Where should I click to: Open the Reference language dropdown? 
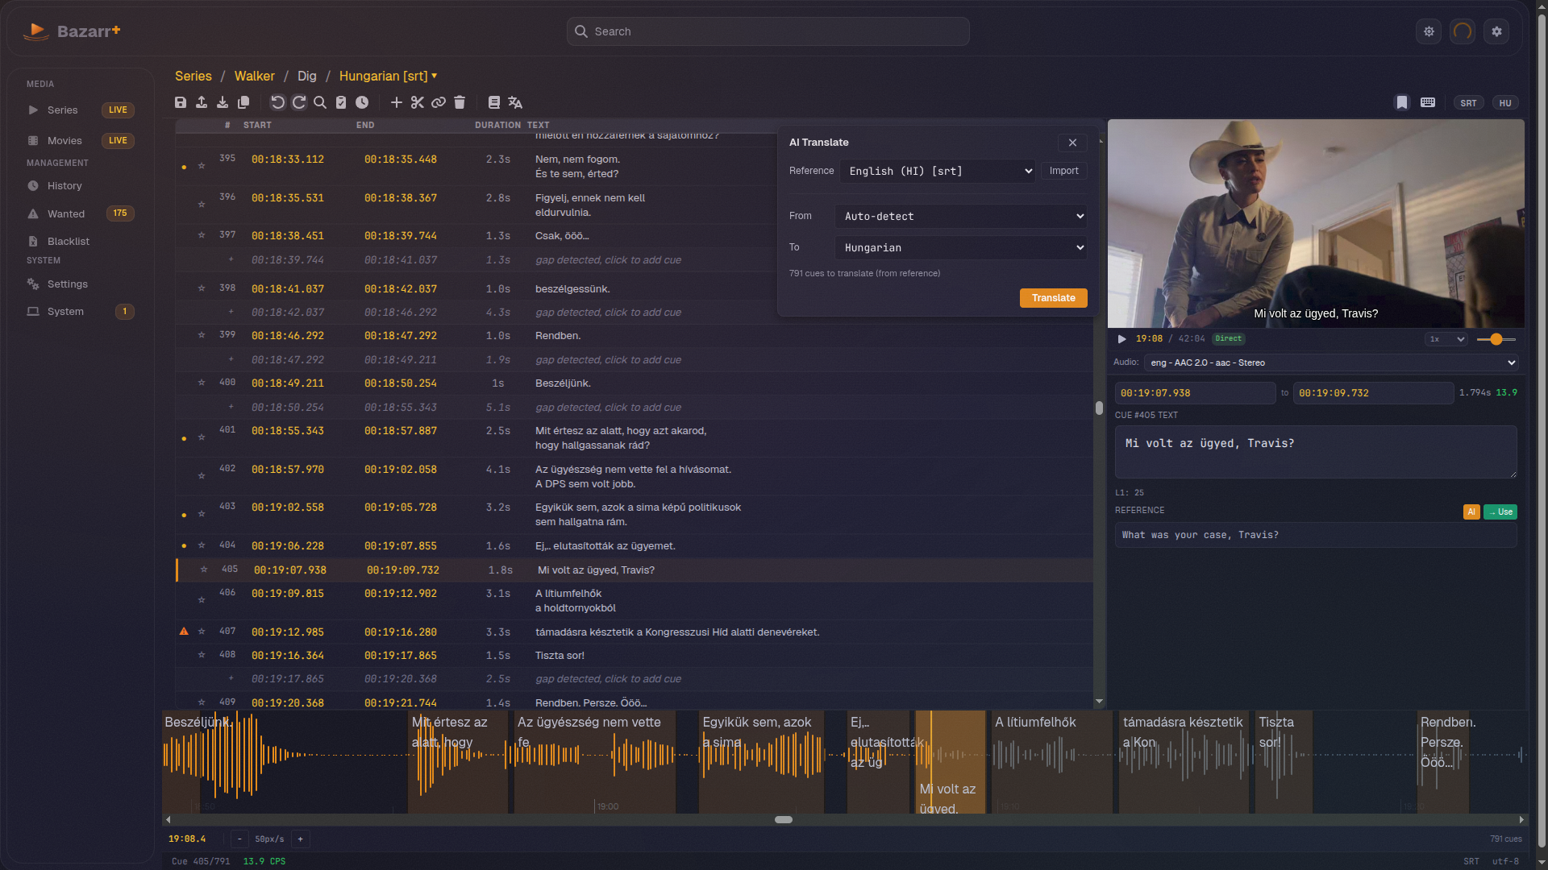pyautogui.click(x=937, y=171)
